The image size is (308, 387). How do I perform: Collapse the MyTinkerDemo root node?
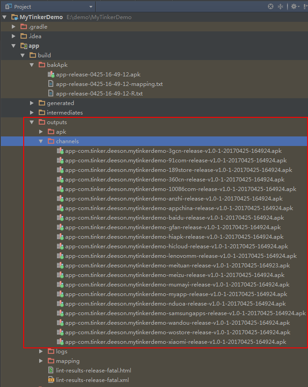(5, 17)
